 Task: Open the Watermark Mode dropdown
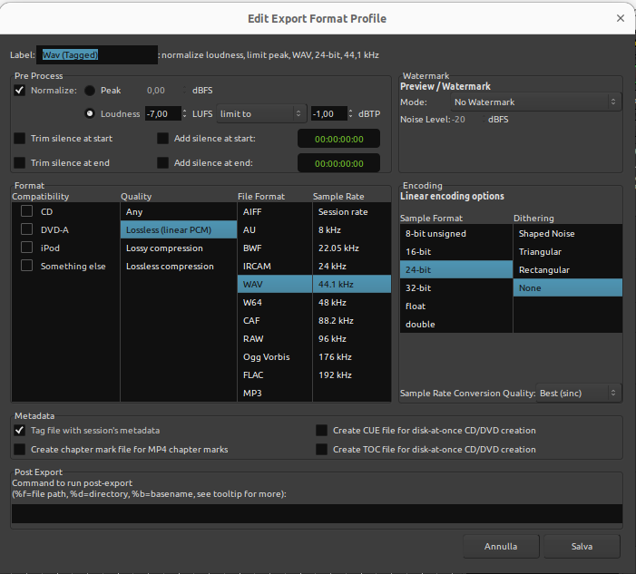pyautogui.click(x=535, y=102)
